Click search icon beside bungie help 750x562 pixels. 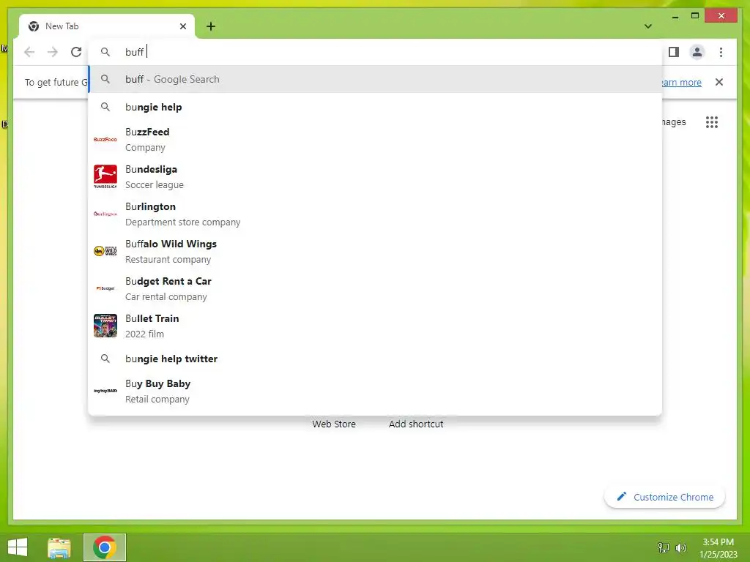(105, 107)
